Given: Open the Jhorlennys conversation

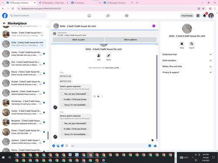Looking at the screenshot, I should click(24, 103).
